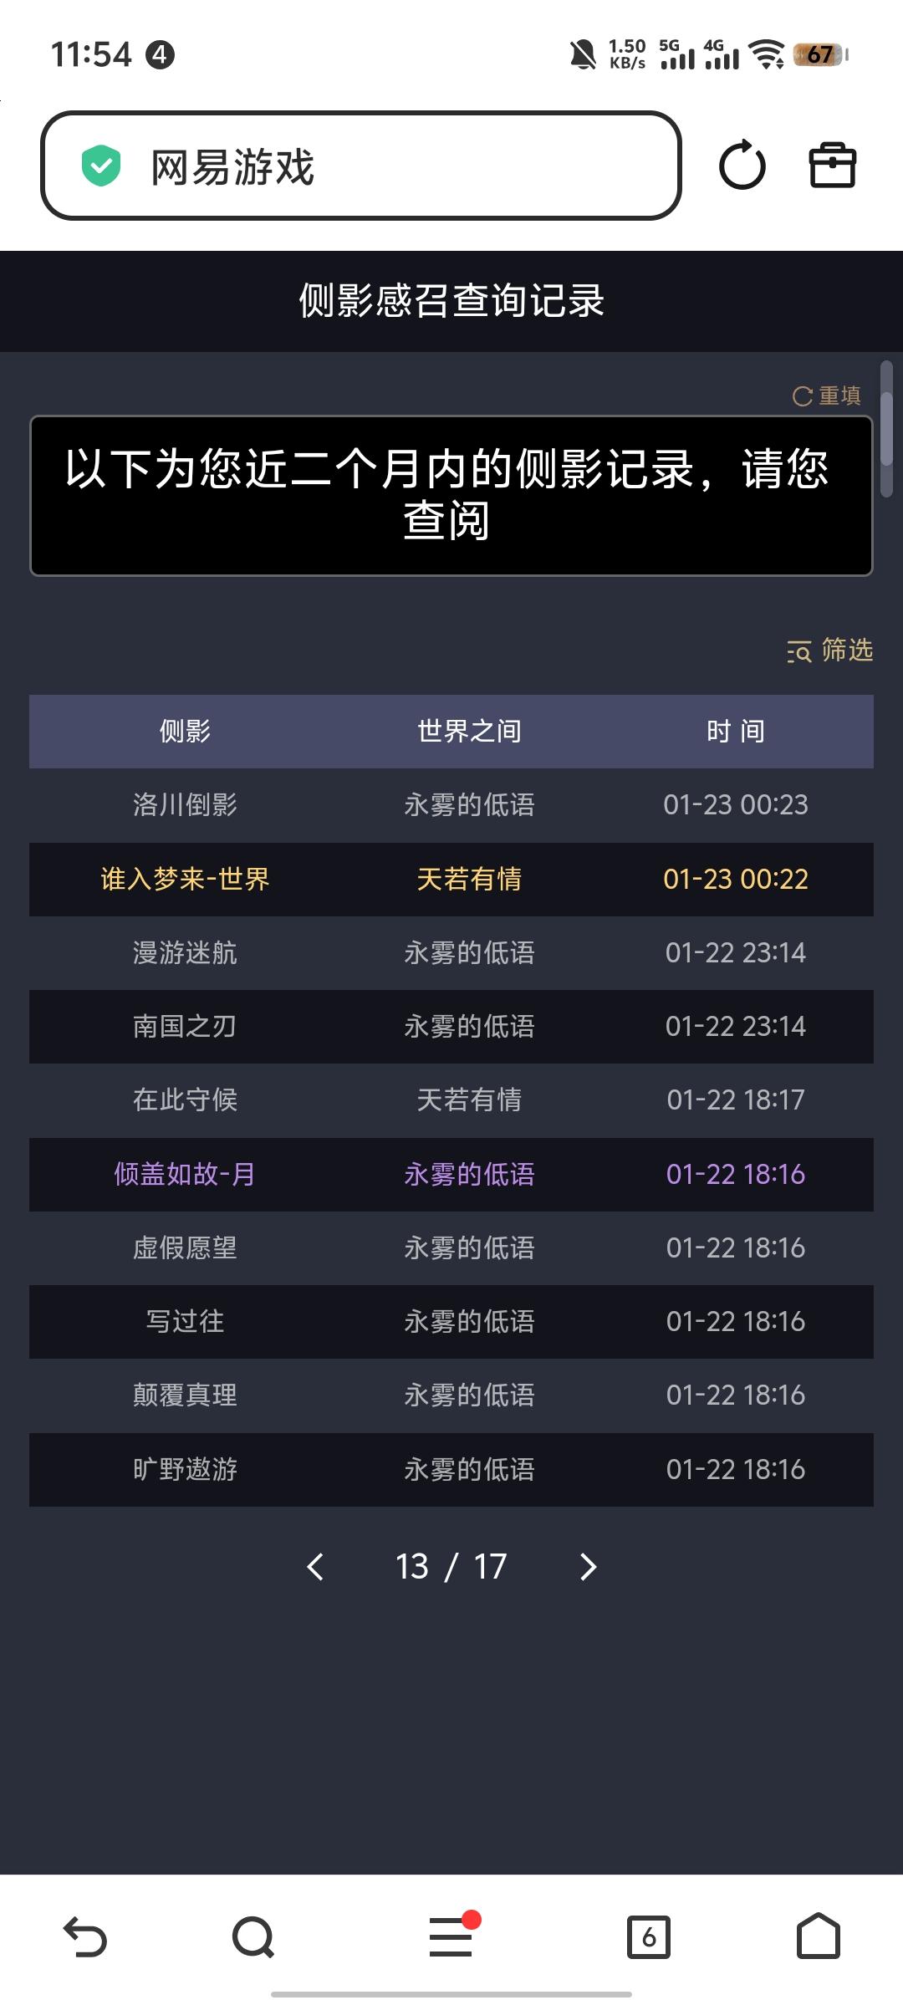The image size is (903, 2000).
Task: Open the tab switcher showing 6
Action: pyautogui.click(x=649, y=1937)
